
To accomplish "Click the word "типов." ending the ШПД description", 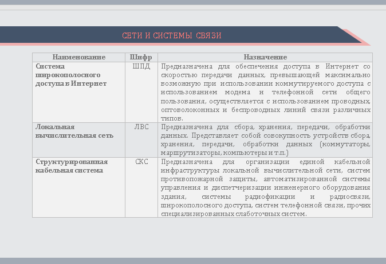I will 172,118.
